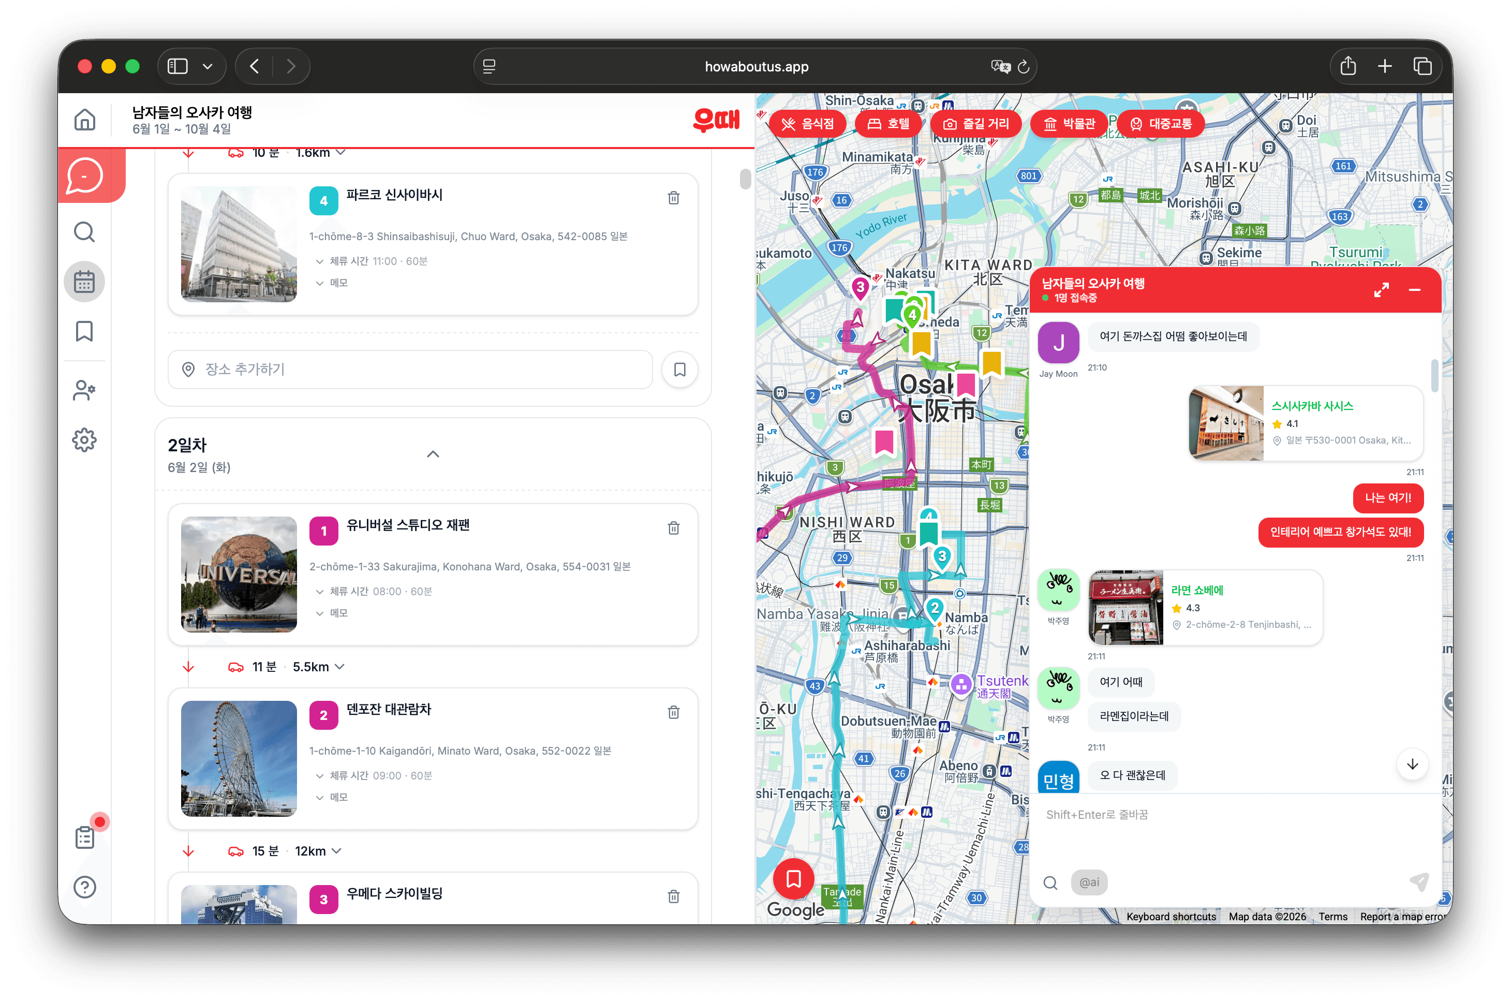Open the 스시사카바 사시스 place card
This screenshot has height=1001, width=1511.
(1306, 423)
